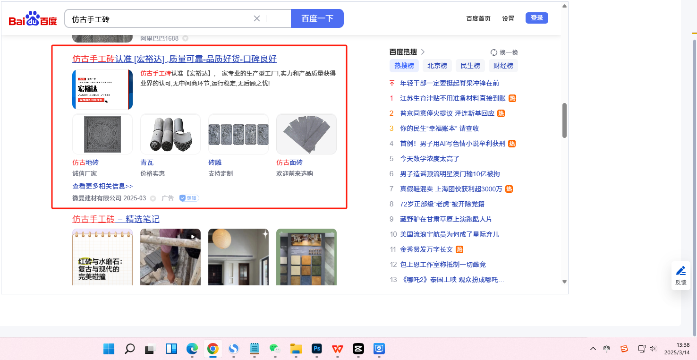Switch to the 民生榜 tab
The image size is (697, 360).
[470, 66]
